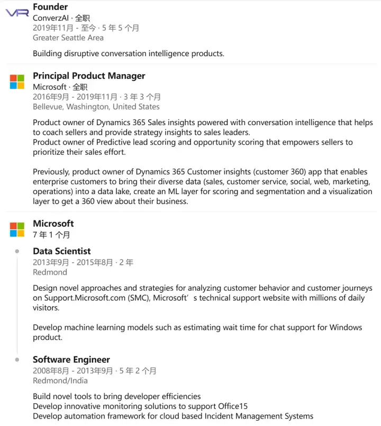
Task: Click the Building disruptive conversation intelligence description
Action: pos(129,54)
